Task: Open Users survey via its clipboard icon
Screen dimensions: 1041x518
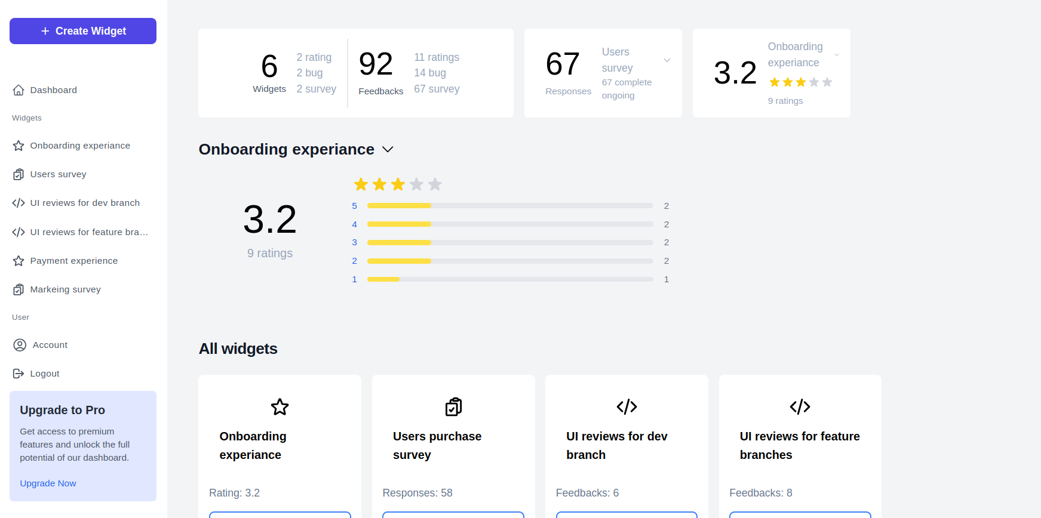Action: 19,174
